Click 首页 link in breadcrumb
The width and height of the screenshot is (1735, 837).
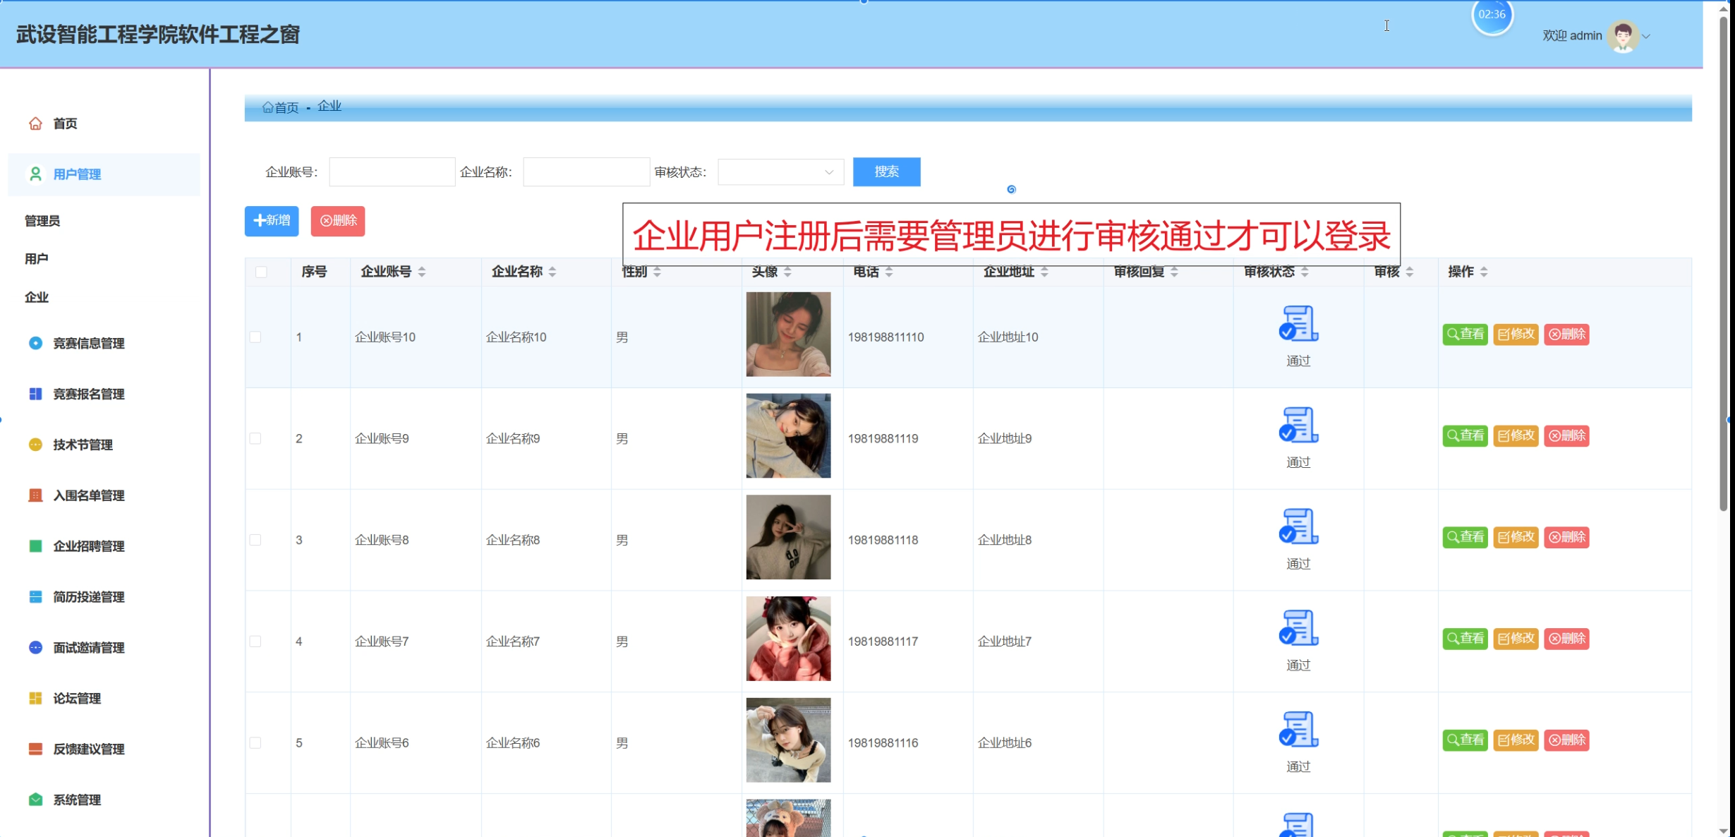coord(286,108)
